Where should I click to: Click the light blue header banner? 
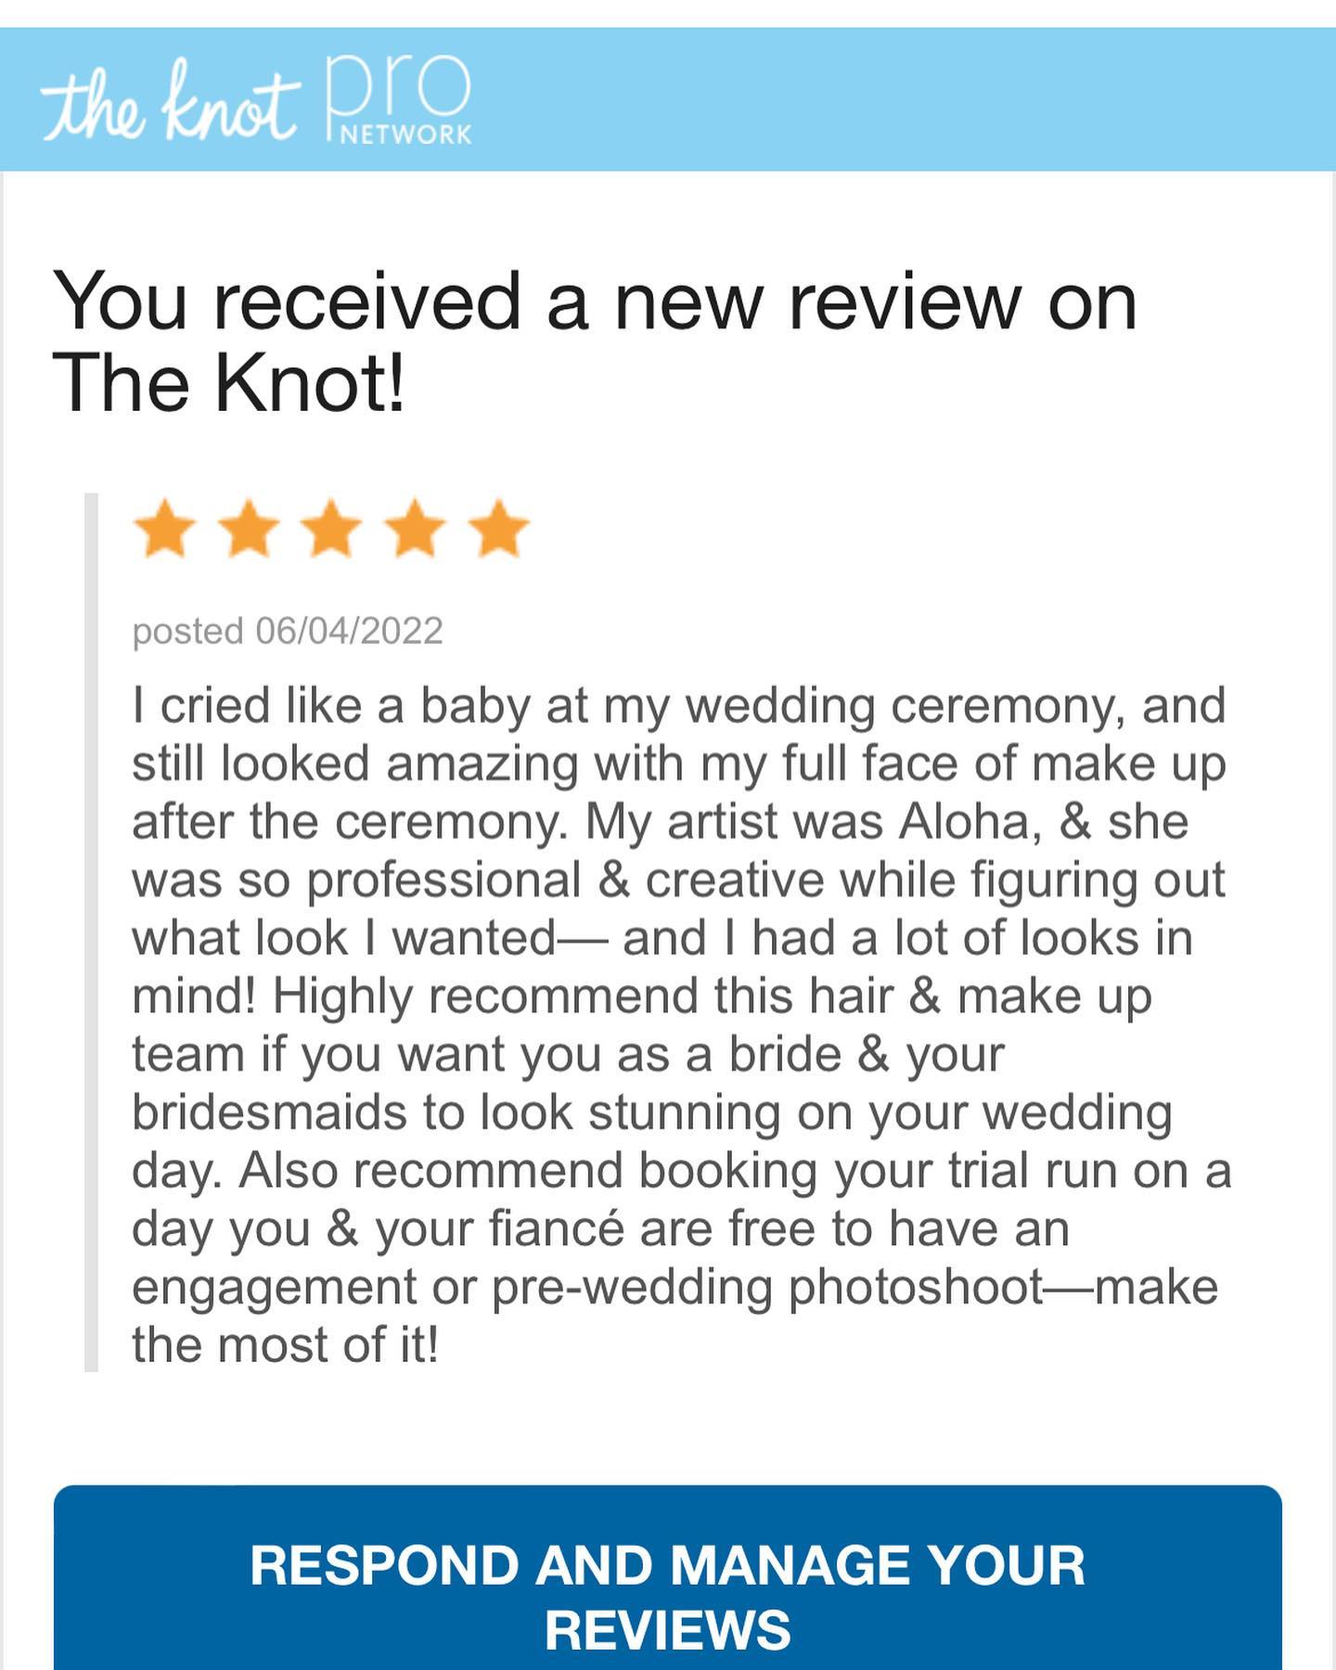click(668, 99)
